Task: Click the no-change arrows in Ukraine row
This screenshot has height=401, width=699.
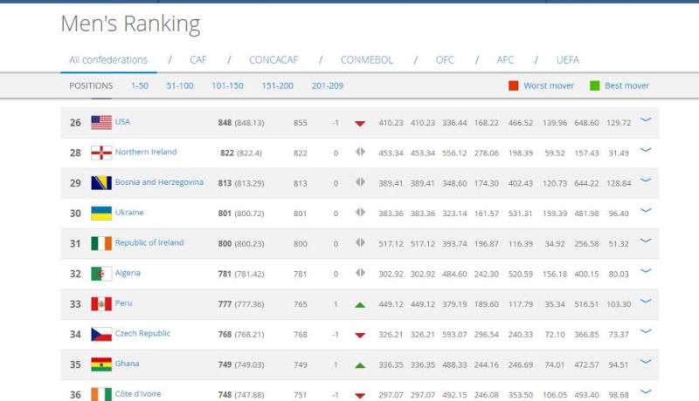Action: click(x=360, y=212)
